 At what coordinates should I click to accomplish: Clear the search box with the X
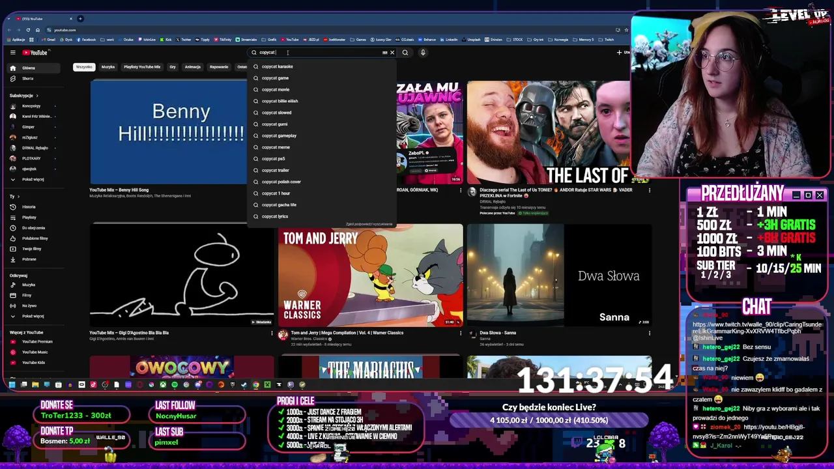tap(392, 53)
